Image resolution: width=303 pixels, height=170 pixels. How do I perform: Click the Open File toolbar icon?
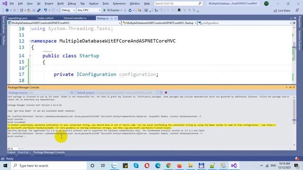point(29,10)
